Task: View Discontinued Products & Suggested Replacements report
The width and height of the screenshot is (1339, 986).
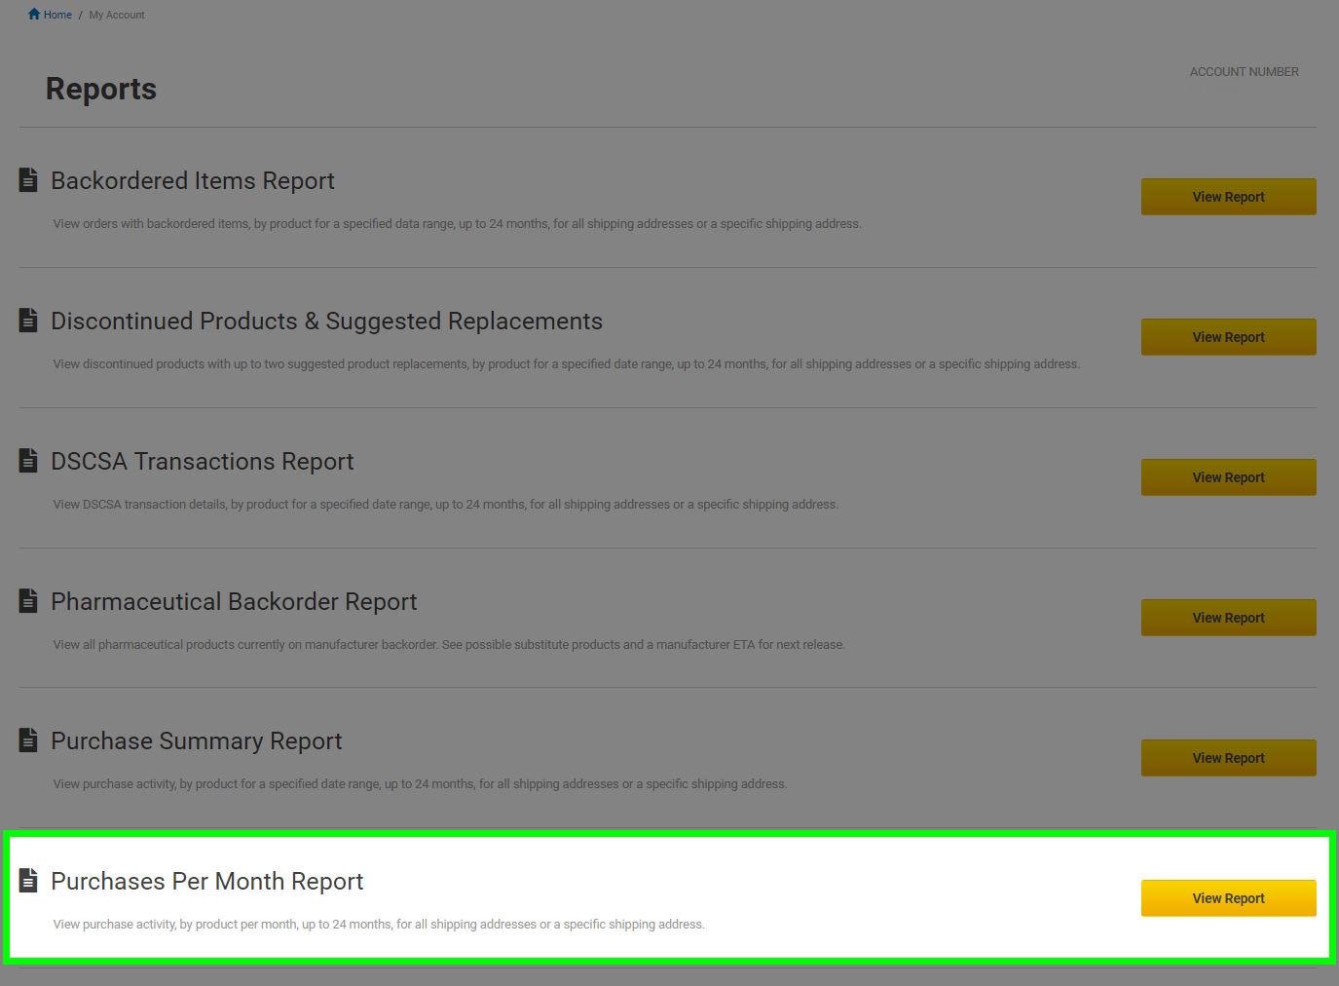Action: [1228, 337]
